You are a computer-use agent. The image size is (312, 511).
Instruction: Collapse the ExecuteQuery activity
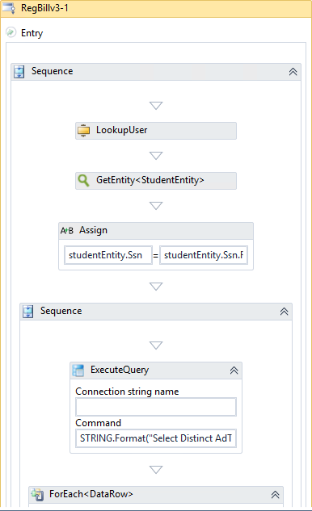click(x=234, y=371)
